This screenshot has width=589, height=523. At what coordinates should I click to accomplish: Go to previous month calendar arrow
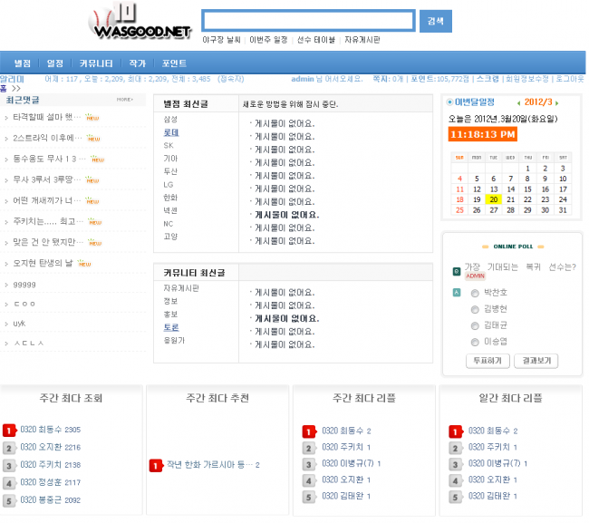pos(518,103)
